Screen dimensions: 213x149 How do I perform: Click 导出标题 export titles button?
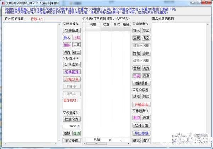pyautogui.click(x=141, y=133)
